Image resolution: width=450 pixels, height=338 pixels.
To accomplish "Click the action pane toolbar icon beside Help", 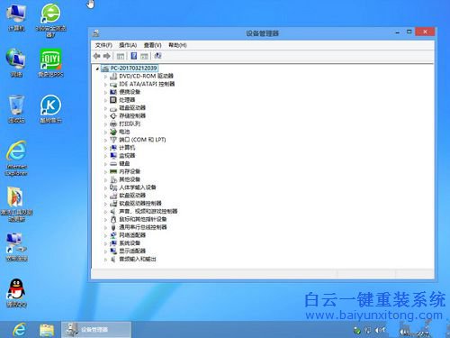I will coord(144,56).
